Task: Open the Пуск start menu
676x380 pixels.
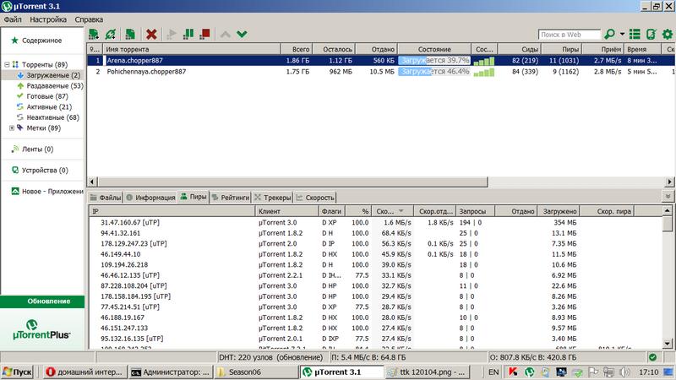Action: pyautogui.click(x=17, y=372)
